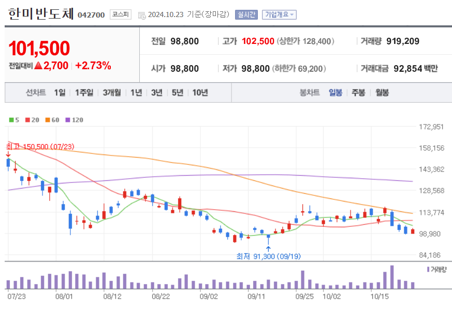Viewport: 452px width, 311px height.
Task: Click the 172,951 price axis label
Action: [431, 127]
